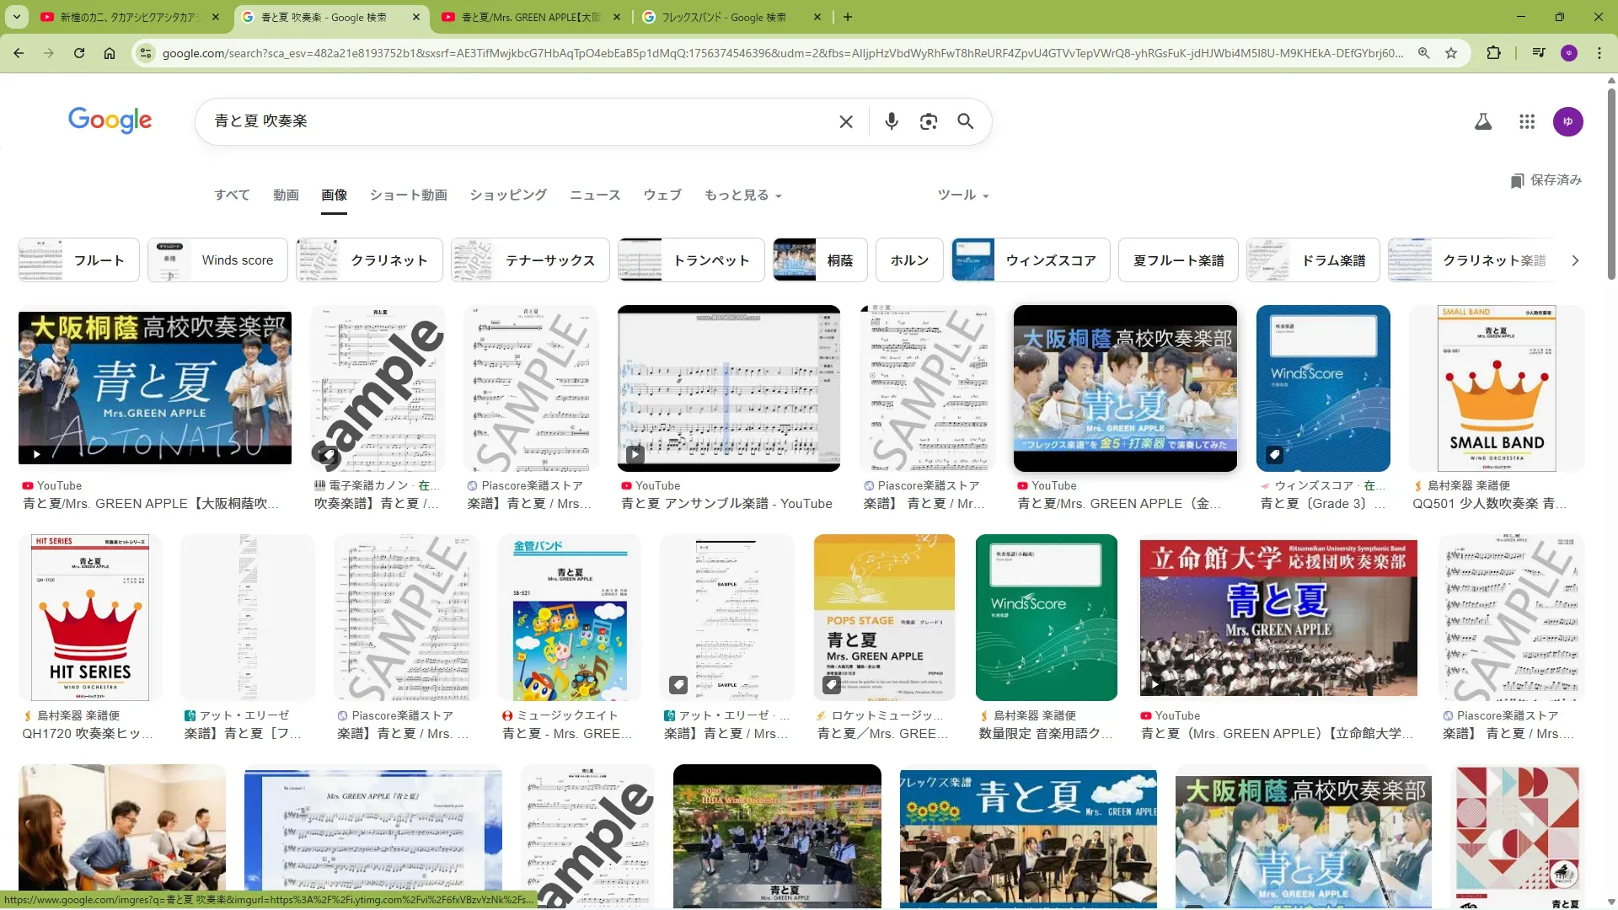Open the tab search dropdown arrow

pos(17,17)
